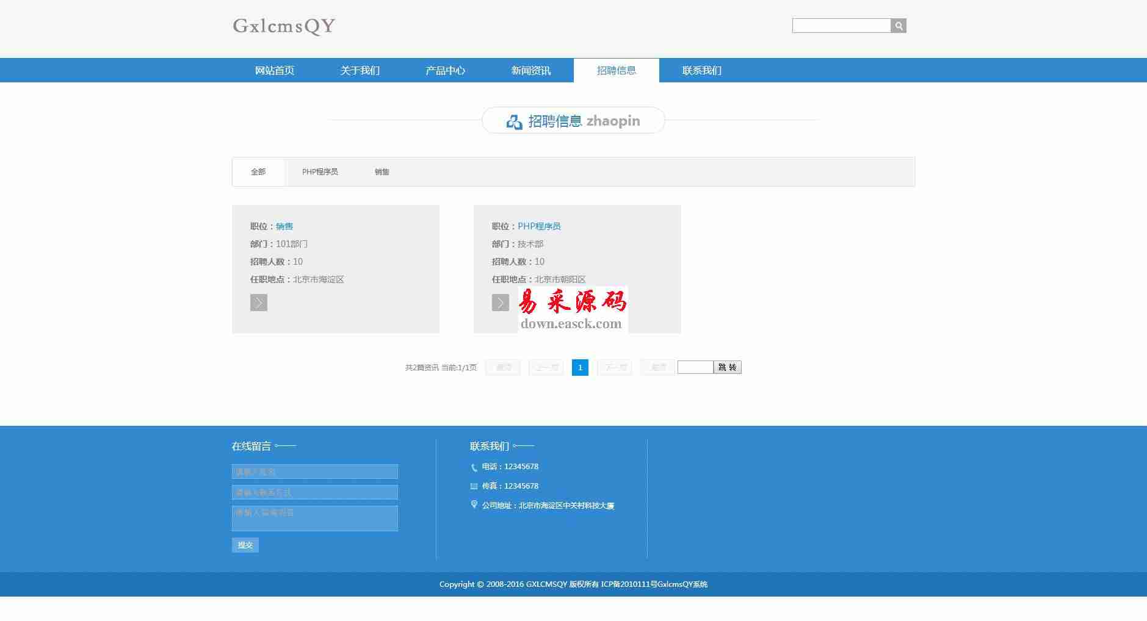Click the GxlcmsQY site logo
The image size is (1147, 621).
click(284, 26)
